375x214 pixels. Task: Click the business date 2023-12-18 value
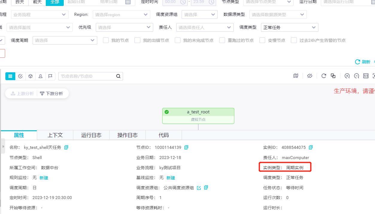tap(170, 158)
